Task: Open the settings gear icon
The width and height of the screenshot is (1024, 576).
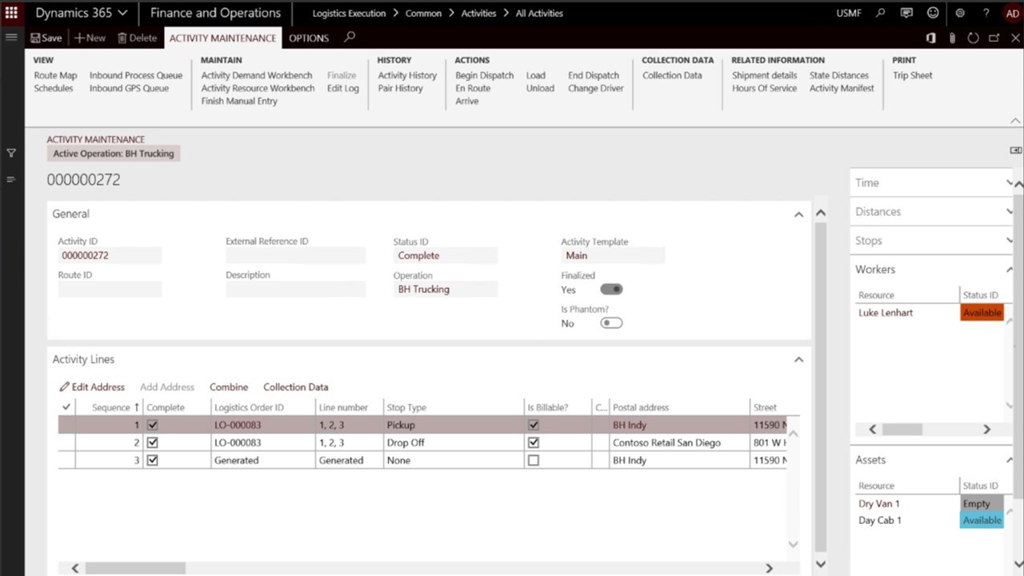Action: [x=960, y=13]
